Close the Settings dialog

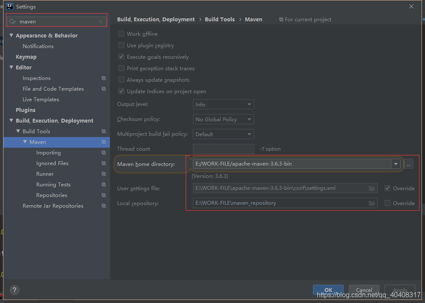(411, 6)
